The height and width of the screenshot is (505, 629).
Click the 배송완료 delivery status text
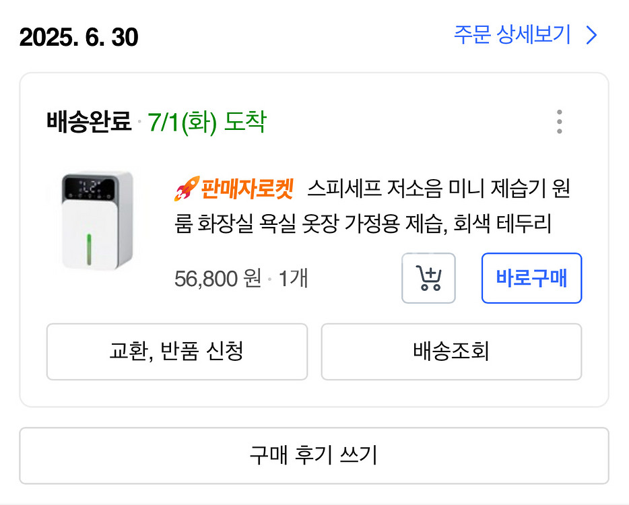[89, 123]
